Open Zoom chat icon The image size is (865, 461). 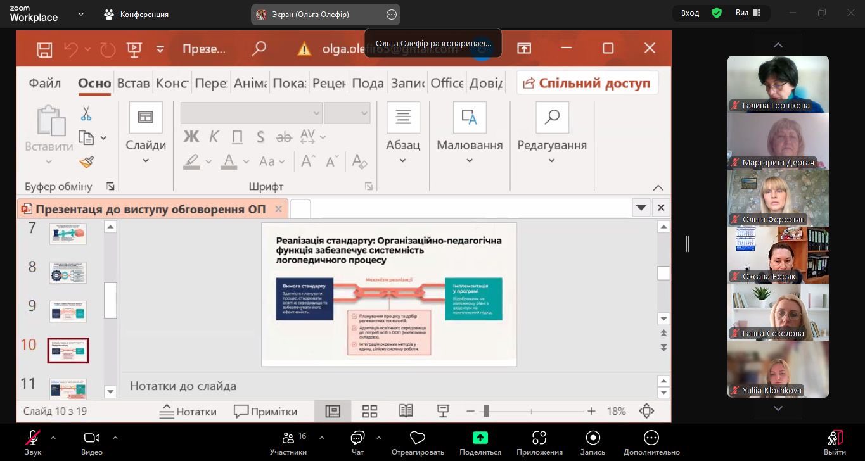coord(357,442)
